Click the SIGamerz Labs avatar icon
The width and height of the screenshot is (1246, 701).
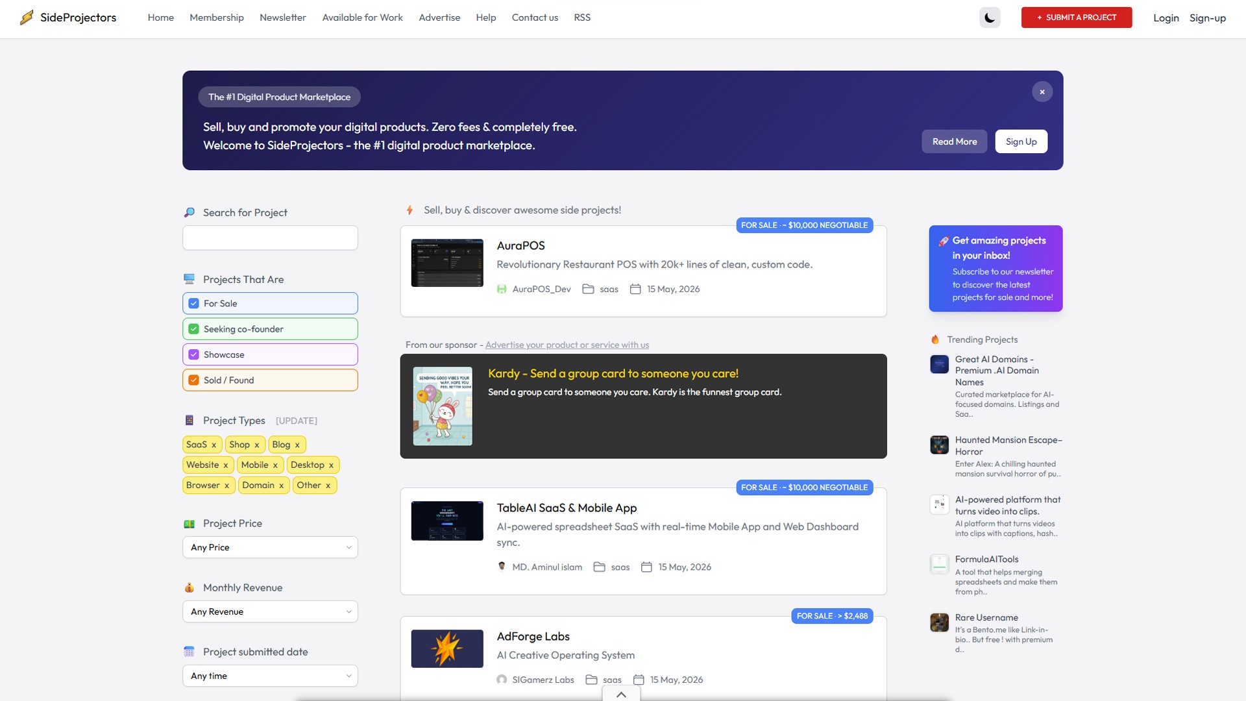(x=502, y=680)
